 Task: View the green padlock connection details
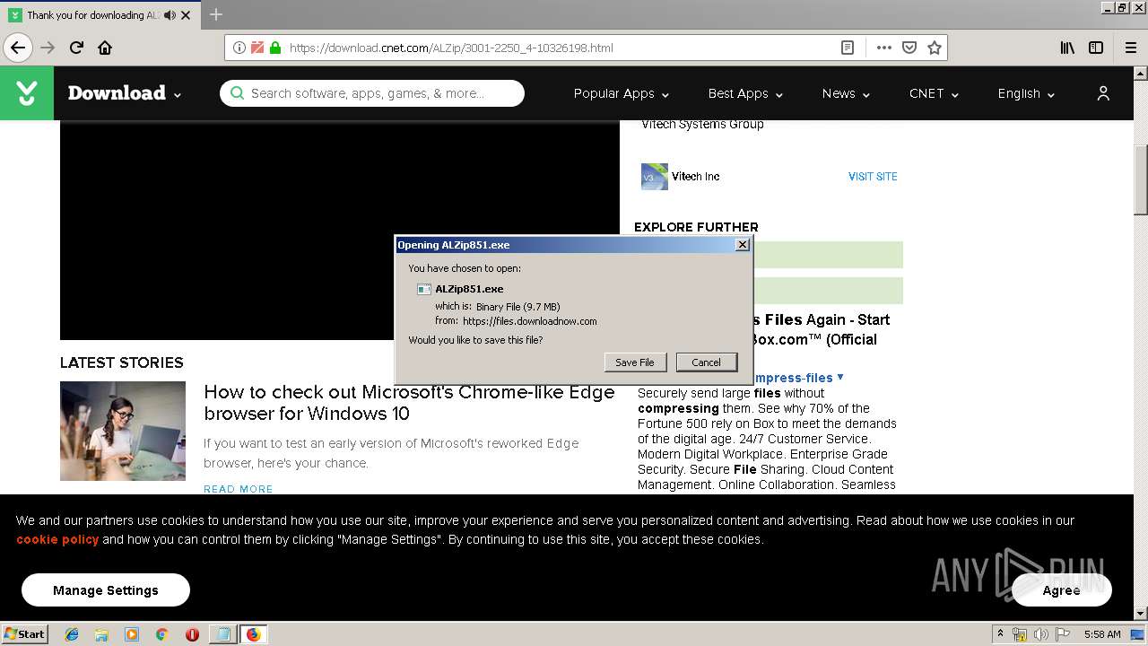275,48
